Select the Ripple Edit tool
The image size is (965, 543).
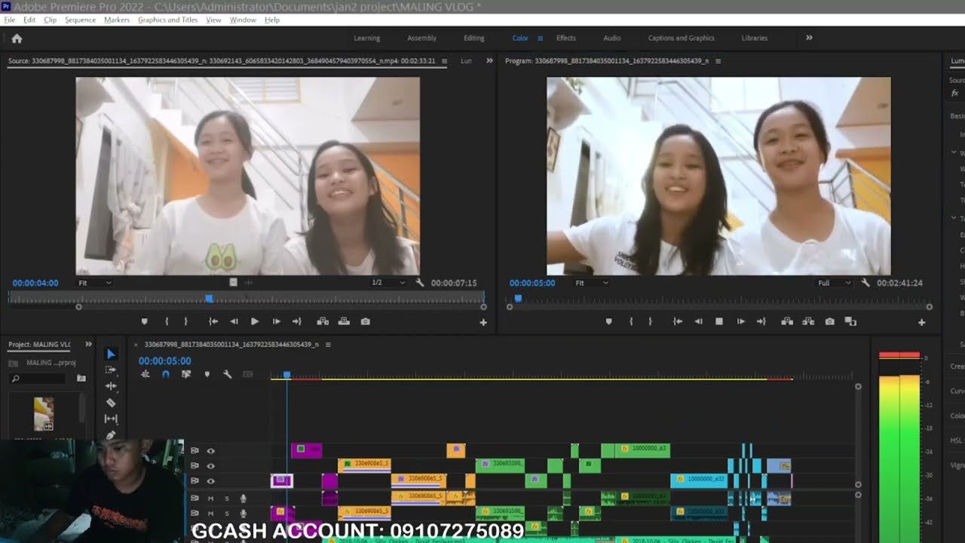tap(111, 386)
